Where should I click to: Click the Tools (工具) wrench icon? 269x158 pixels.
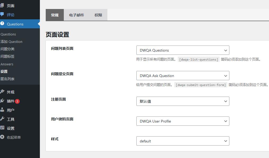(2, 119)
